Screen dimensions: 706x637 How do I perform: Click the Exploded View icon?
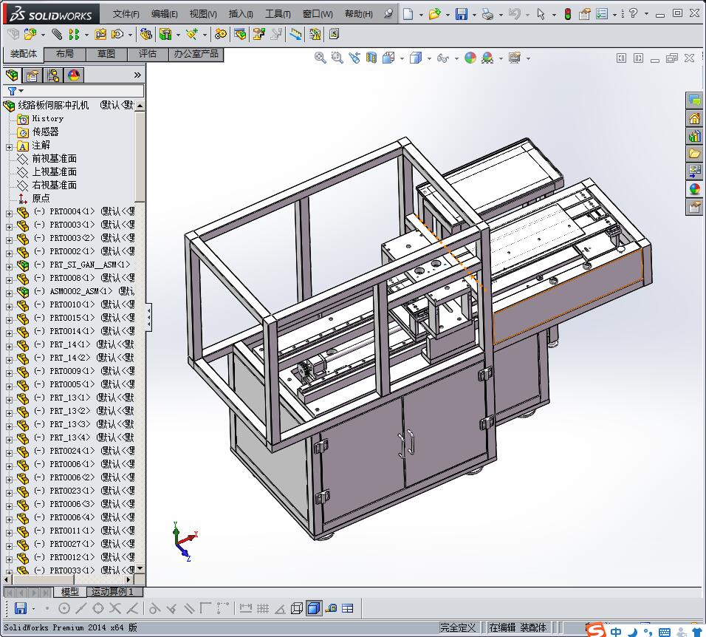click(x=259, y=34)
